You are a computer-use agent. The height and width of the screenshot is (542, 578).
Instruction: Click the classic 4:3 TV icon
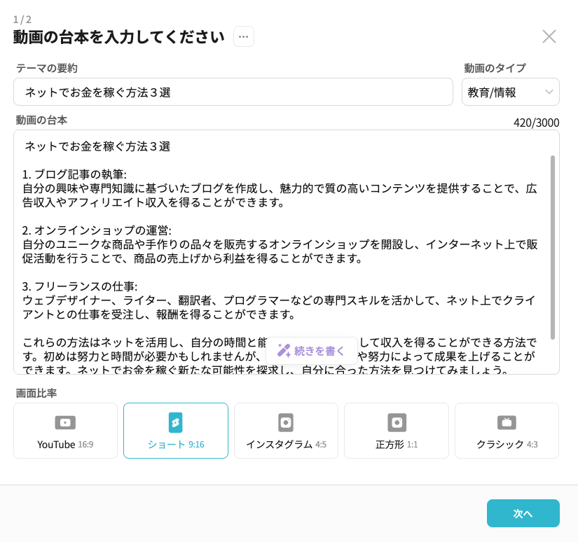click(x=507, y=422)
